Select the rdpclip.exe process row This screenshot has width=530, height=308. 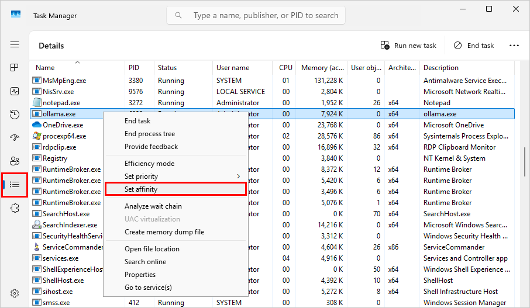click(59, 147)
